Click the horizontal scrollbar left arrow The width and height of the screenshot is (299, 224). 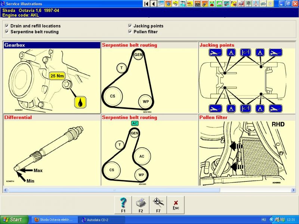[5, 190]
